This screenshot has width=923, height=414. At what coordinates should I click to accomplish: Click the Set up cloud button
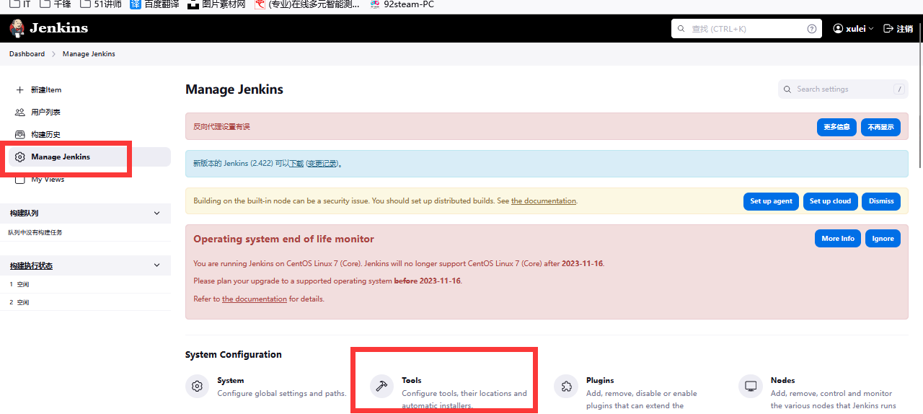[830, 201]
